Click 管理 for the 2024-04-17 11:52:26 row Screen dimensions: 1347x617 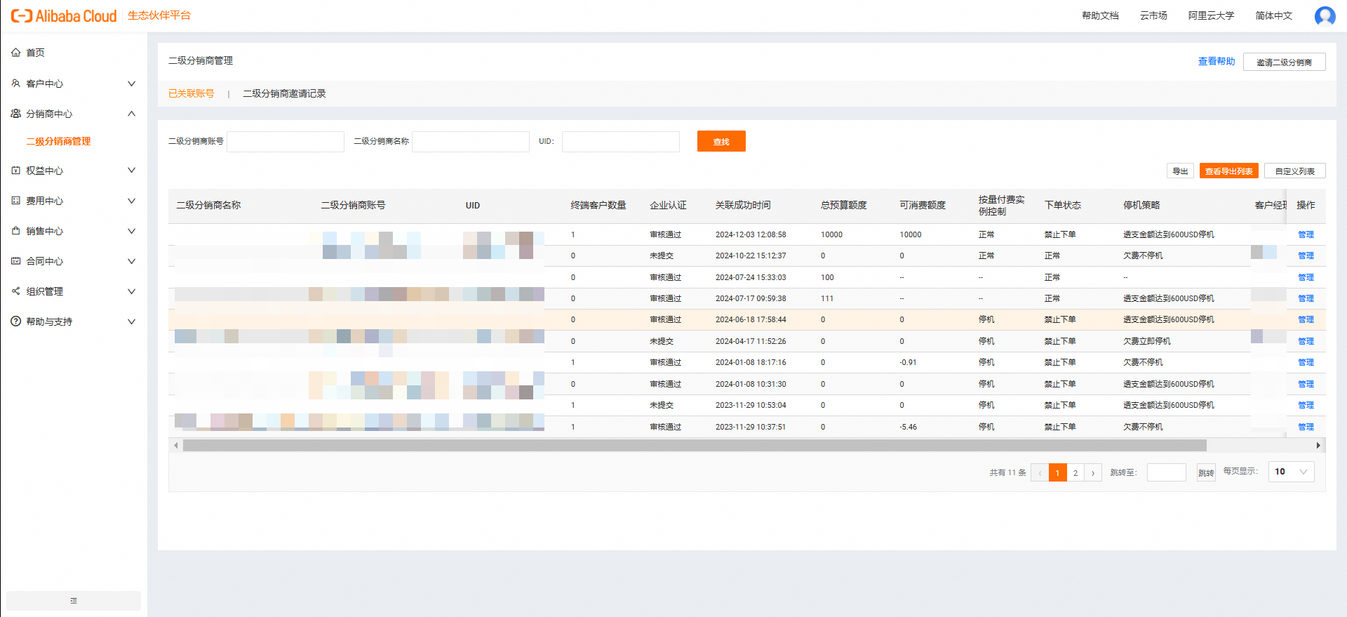click(1306, 342)
